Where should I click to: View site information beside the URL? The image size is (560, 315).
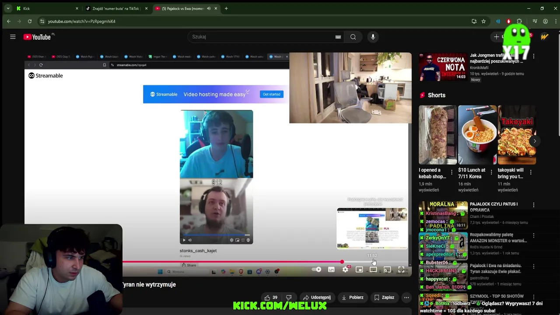tap(42, 21)
